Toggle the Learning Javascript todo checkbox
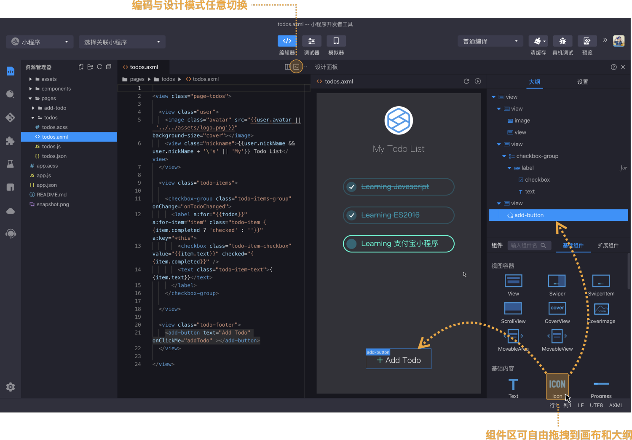Viewport: 632px width, 440px height. 351,187
